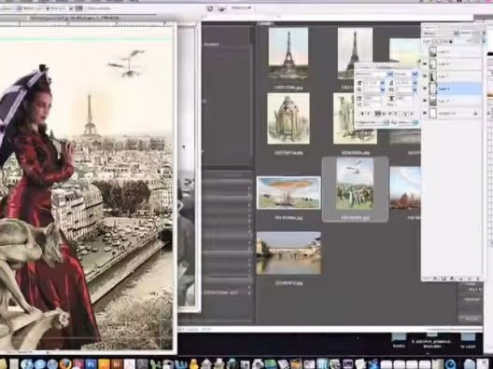Open Firefox from the dock
Image resolution: width=493 pixels, height=369 pixels.
[x=65, y=364]
